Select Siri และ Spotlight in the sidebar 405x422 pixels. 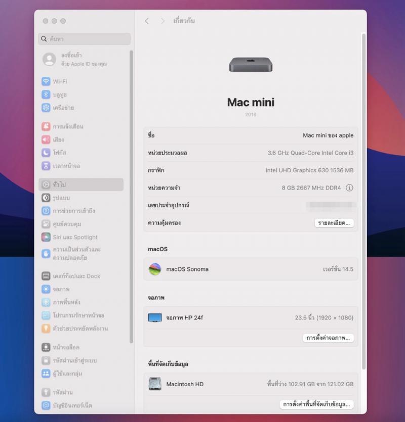(x=69, y=237)
